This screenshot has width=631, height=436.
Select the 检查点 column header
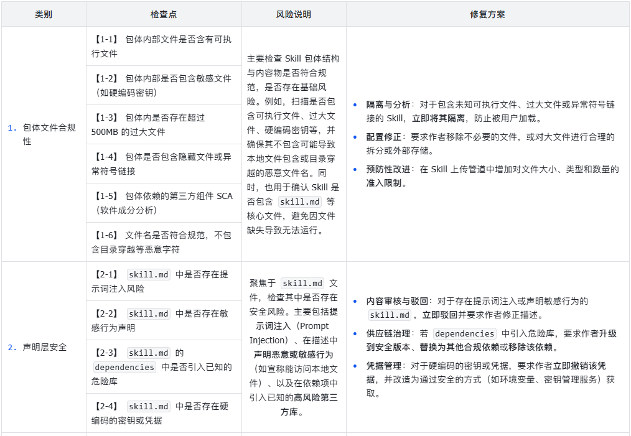(x=164, y=14)
